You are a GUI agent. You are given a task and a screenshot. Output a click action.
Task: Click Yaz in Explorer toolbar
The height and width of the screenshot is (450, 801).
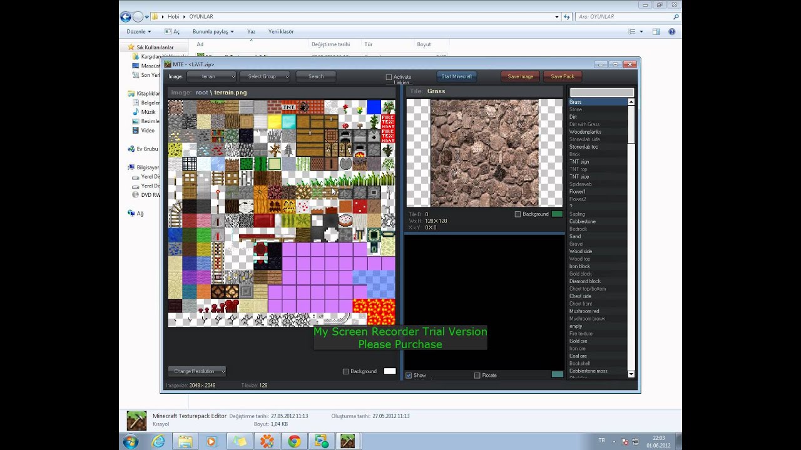point(251,31)
